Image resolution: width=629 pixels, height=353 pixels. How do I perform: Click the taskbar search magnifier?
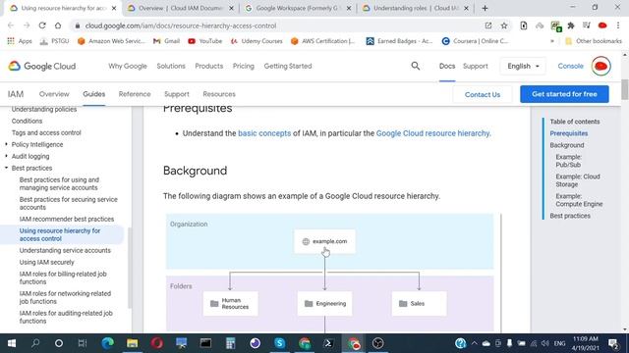(x=35, y=343)
